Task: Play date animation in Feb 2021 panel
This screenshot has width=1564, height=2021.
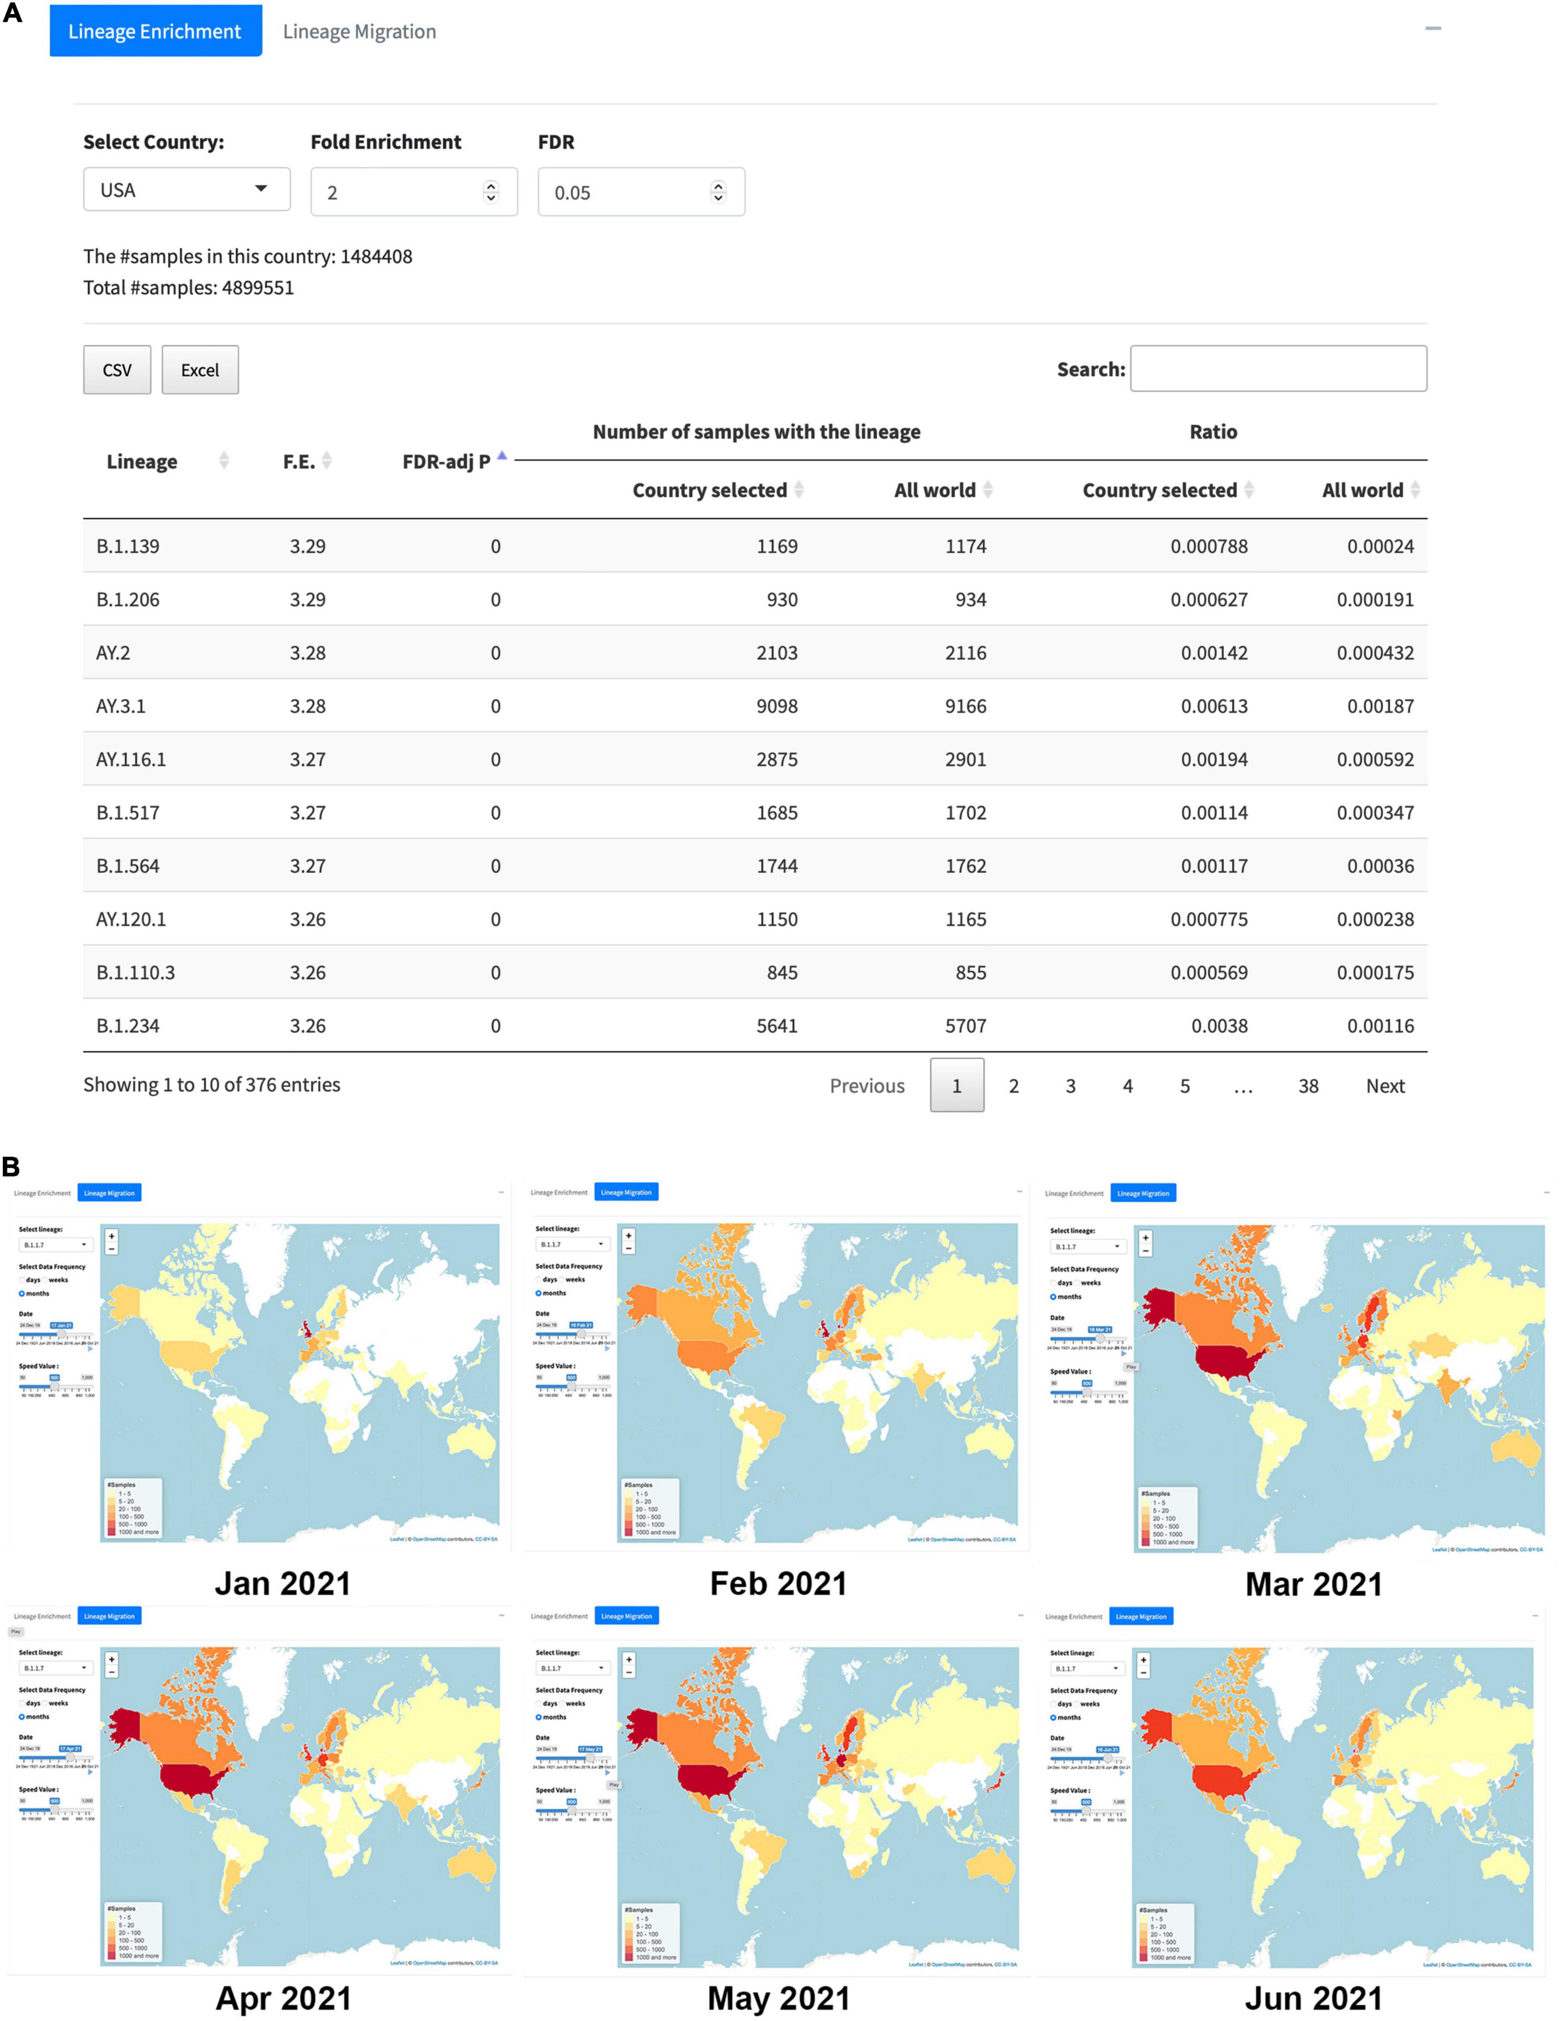Action: [x=608, y=1349]
